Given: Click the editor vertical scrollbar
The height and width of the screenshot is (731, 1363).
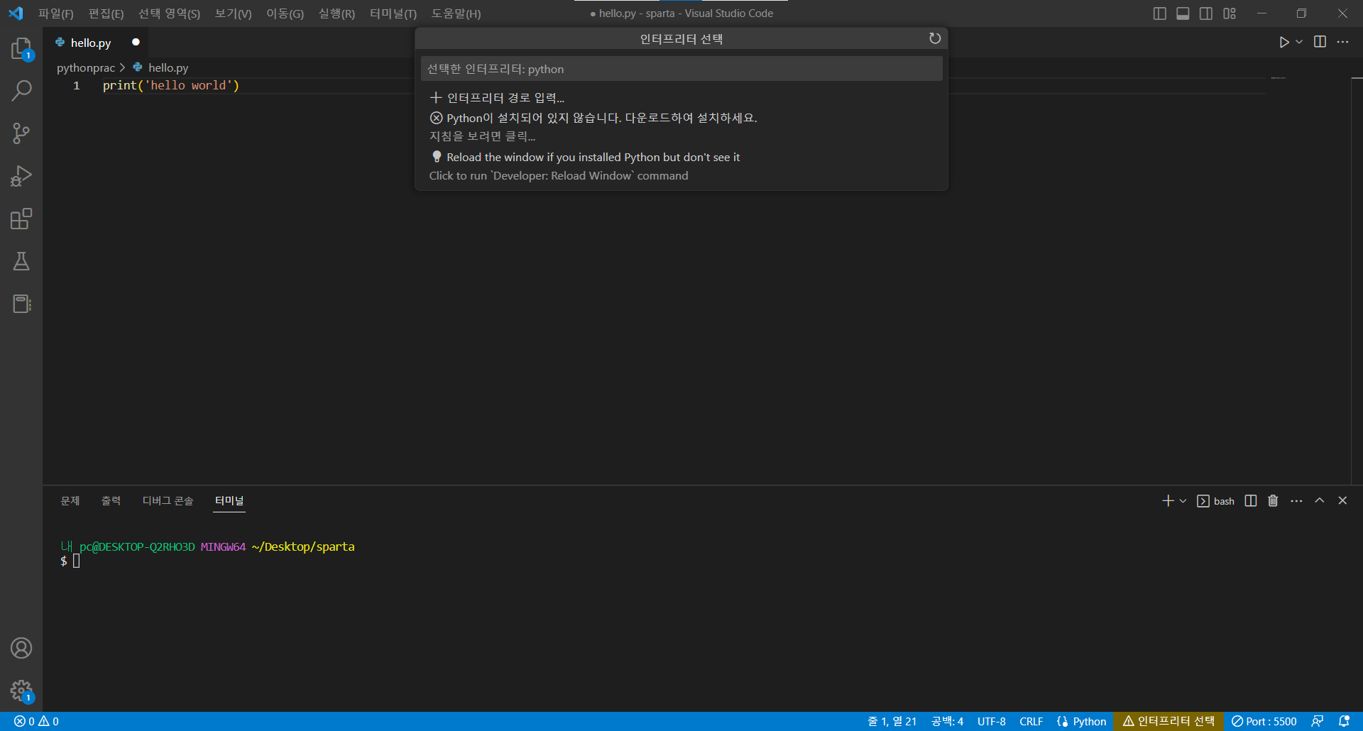Looking at the screenshot, I should (x=1357, y=281).
